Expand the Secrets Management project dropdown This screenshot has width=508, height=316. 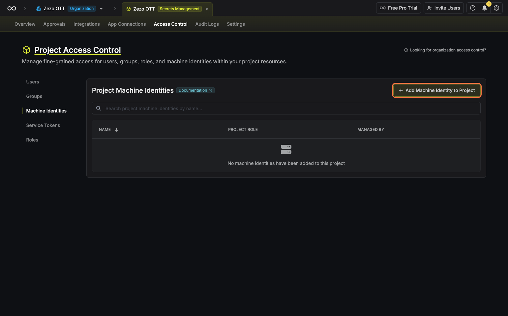point(207,9)
